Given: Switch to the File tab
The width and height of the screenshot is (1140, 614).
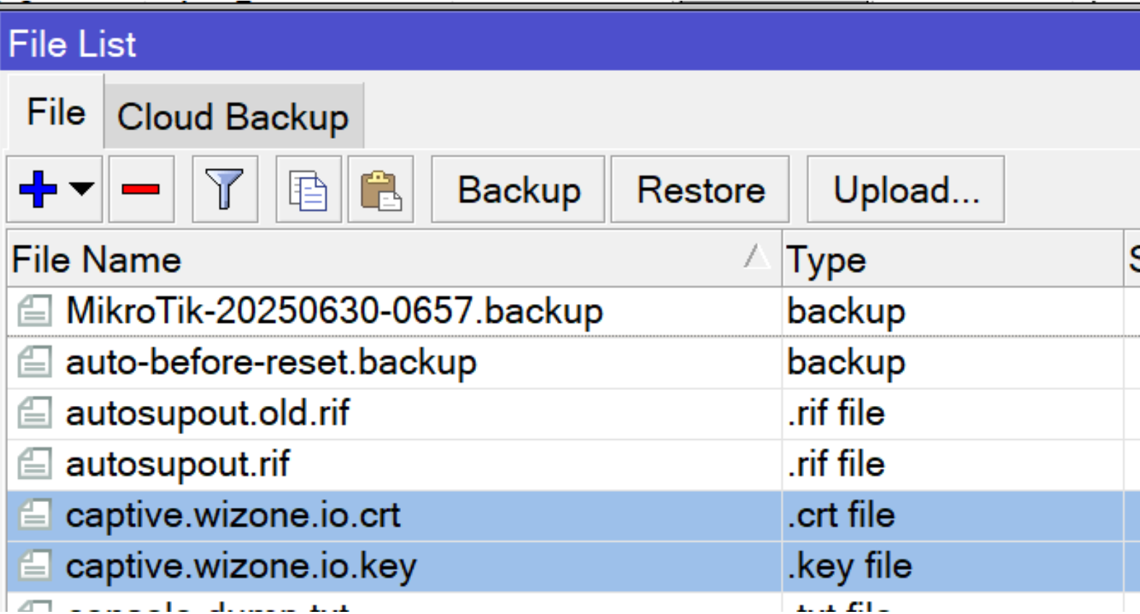Looking at the screenshot, I should [55, 112].
